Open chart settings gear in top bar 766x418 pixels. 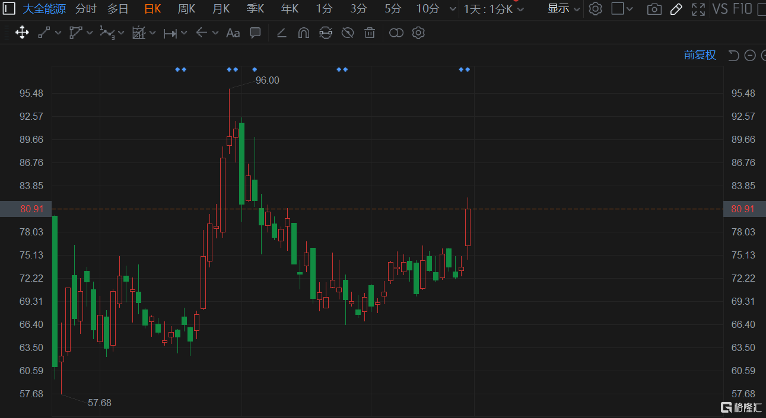pyautogui.click(x=596, y=9)
